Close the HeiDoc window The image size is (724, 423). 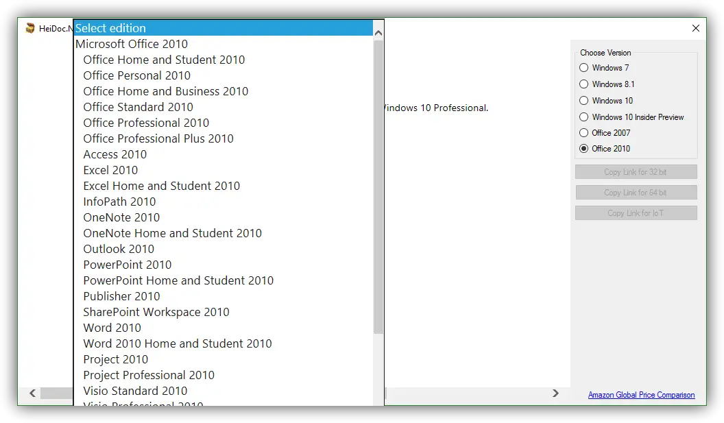click(696, 28)
